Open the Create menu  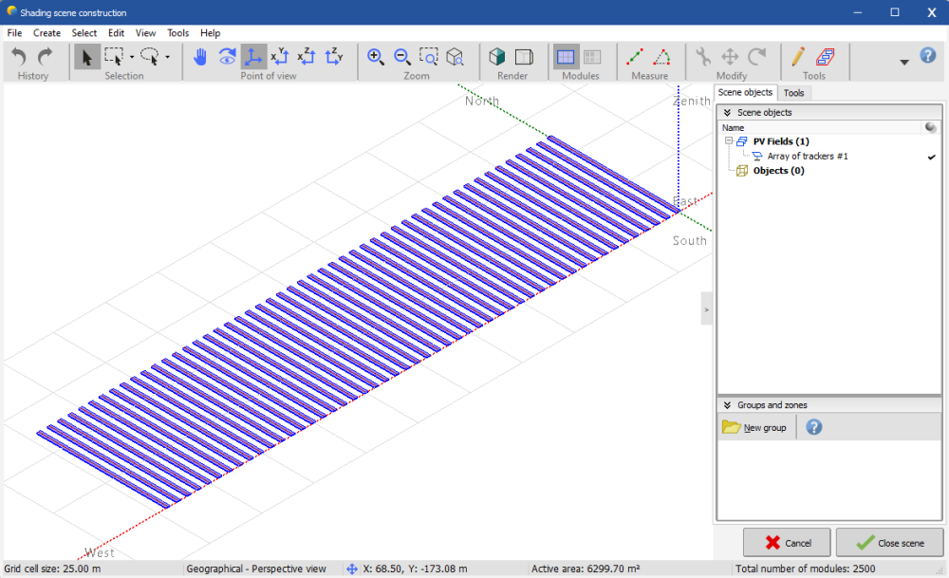(47, 33)
